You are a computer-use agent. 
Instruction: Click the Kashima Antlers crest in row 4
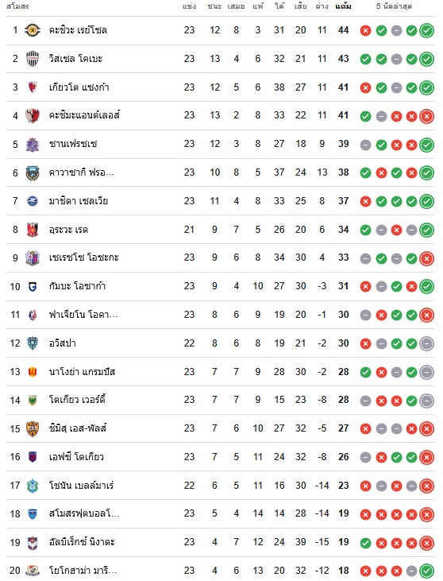click(33, 115)
